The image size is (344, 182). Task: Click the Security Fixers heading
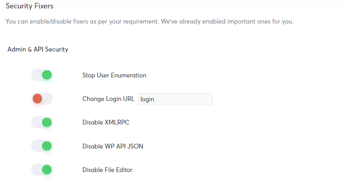(29, 6)
